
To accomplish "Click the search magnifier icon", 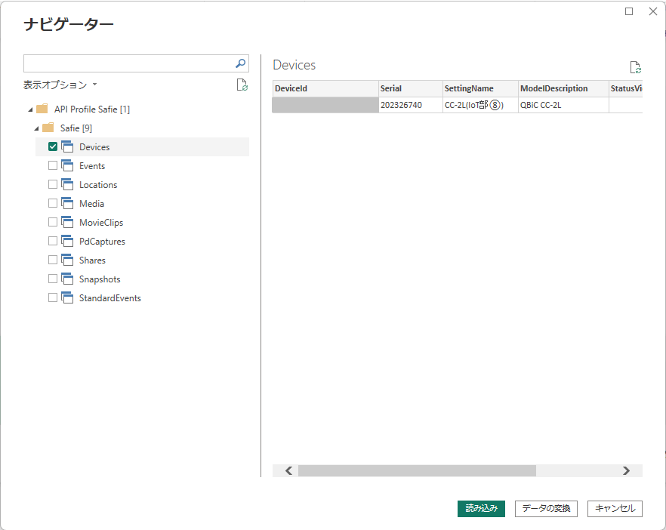I will 240,63.
